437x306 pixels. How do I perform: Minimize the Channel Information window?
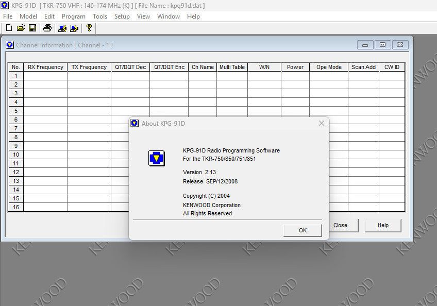click(x=365, y=45)
